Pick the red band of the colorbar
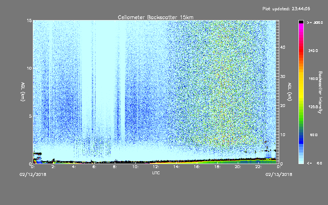Screen dimensions: 328x205 (301, 51)
